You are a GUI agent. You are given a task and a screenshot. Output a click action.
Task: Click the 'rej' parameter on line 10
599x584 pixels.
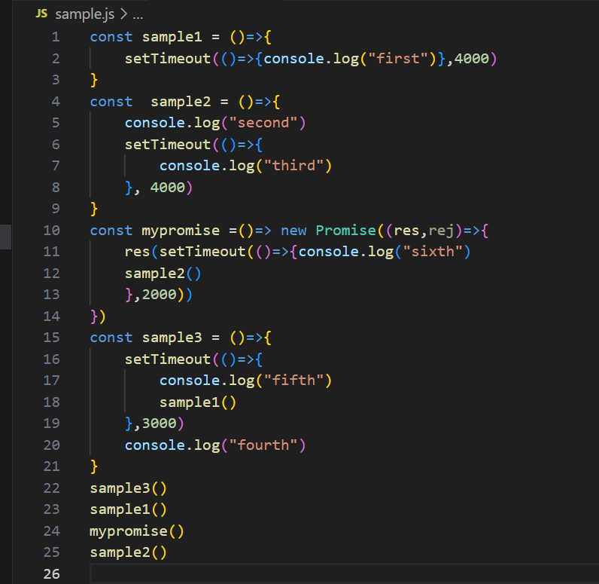441,231
